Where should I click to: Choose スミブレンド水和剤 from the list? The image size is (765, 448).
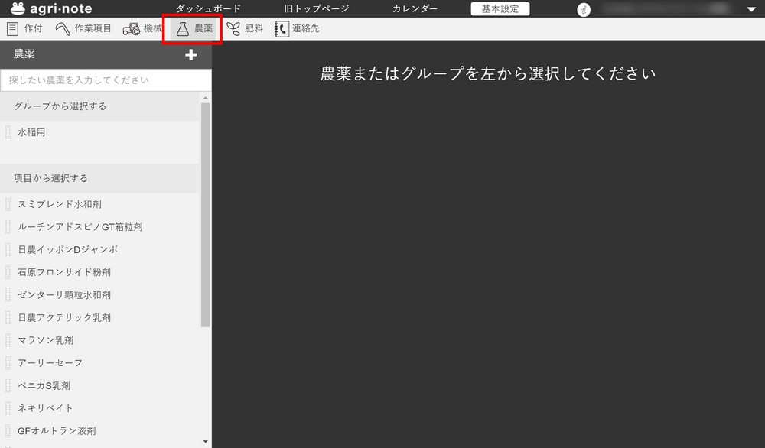pyautogui.click(x=60, y=204)
